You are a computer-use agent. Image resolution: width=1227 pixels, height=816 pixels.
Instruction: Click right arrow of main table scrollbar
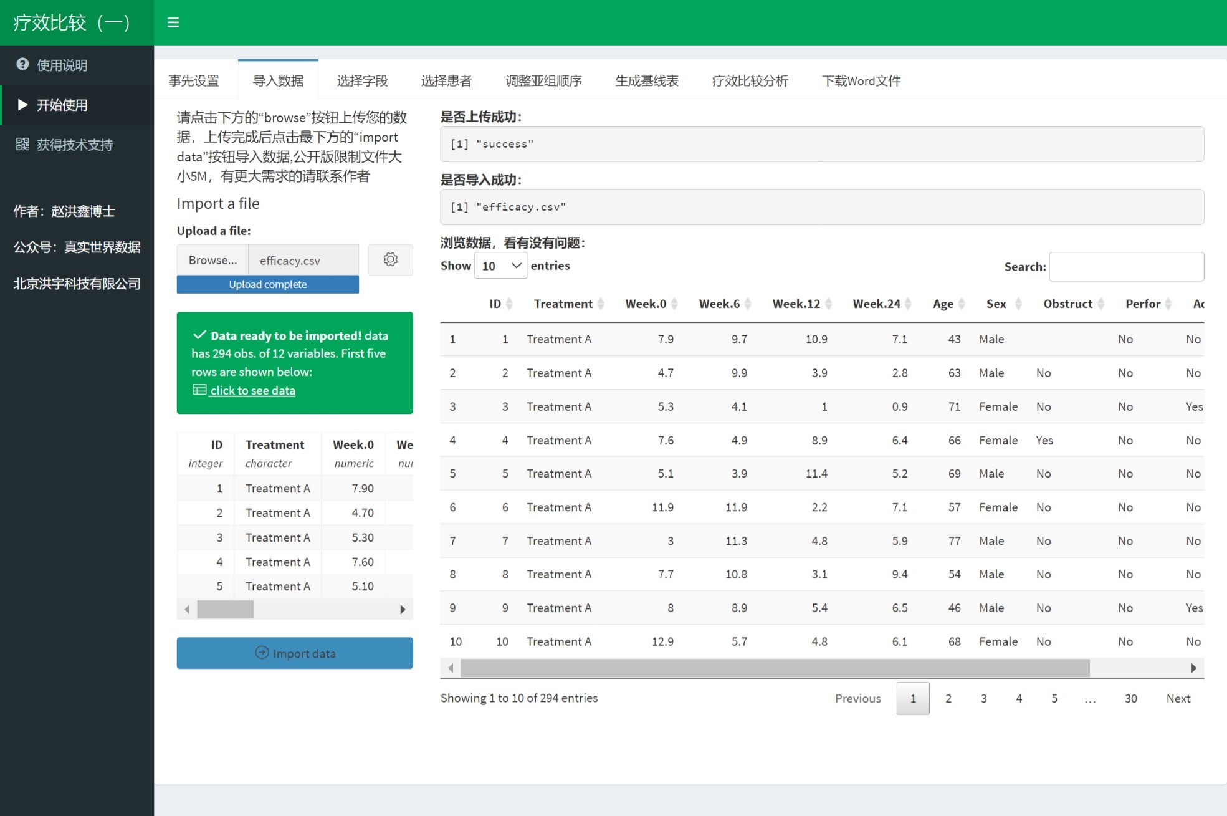pos(1193,668)
